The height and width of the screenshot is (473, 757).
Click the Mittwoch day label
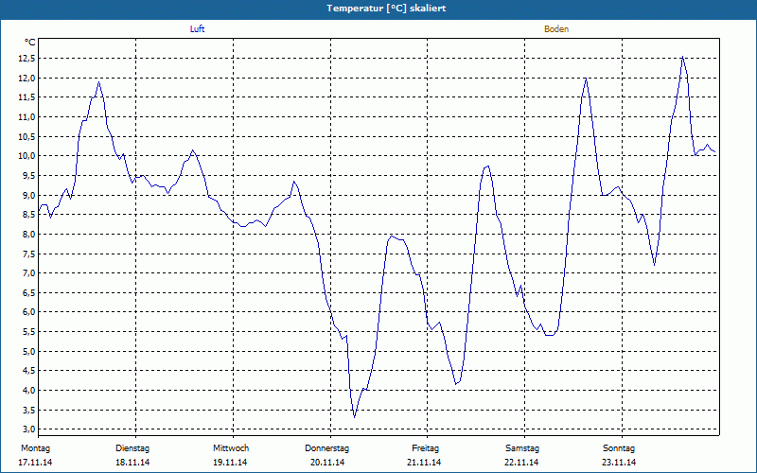tap(231, 448)
